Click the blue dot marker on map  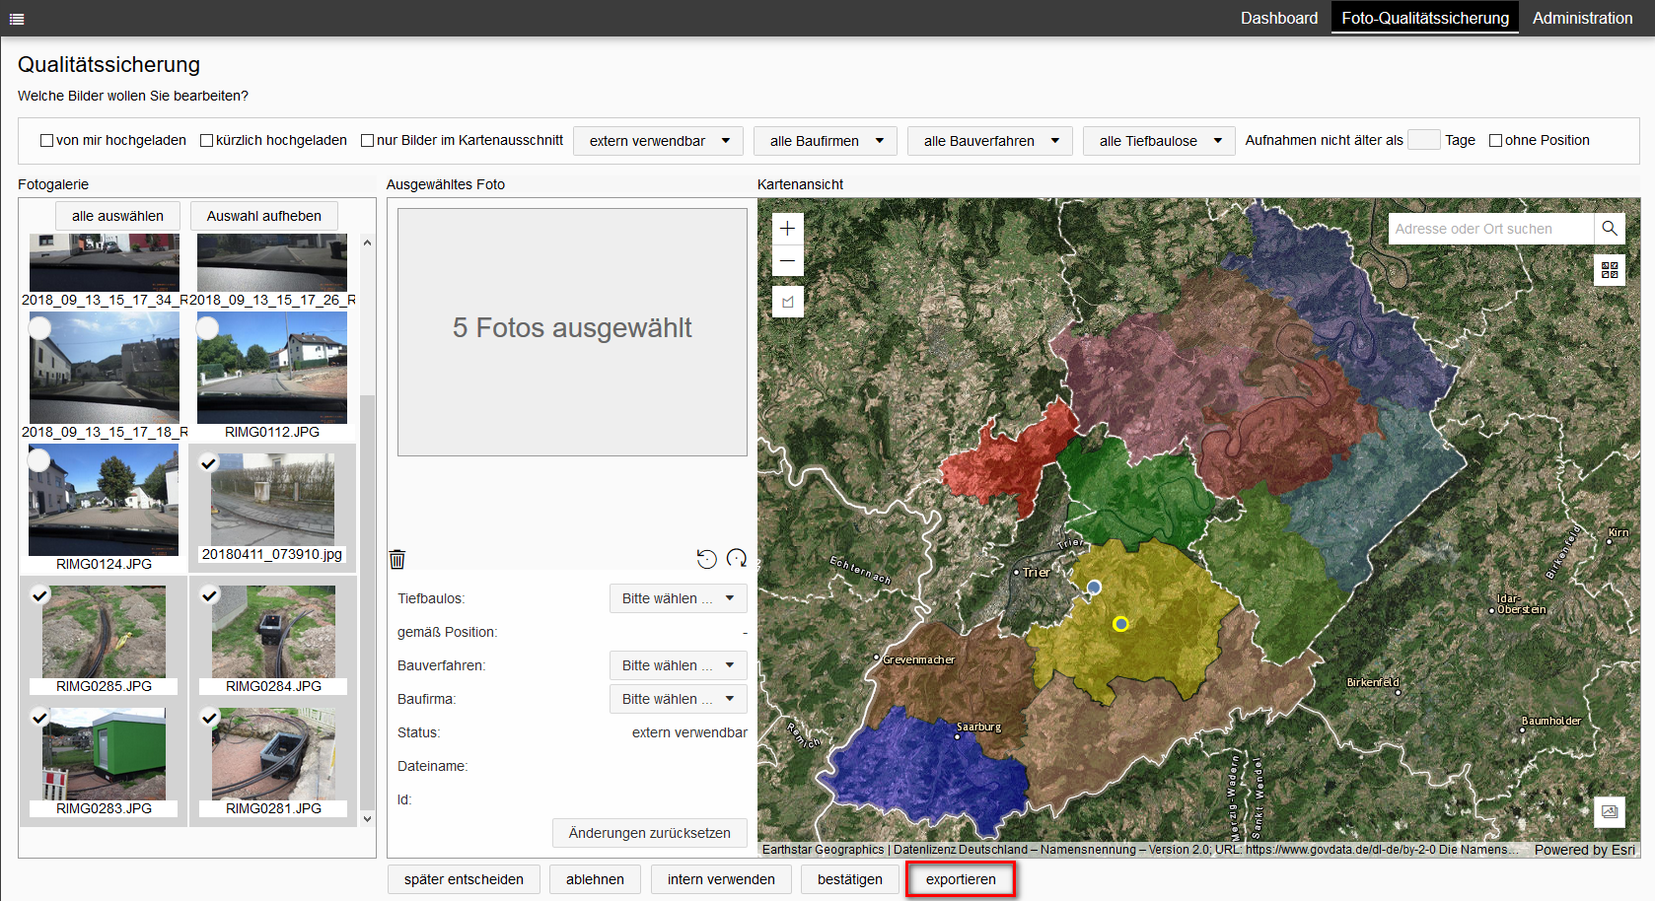tap(1094, 587)
